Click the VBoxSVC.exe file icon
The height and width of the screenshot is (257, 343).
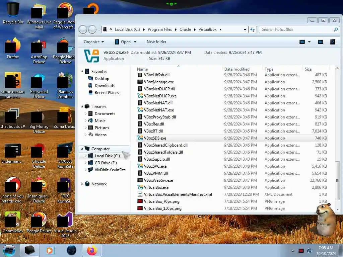point(140,166)
